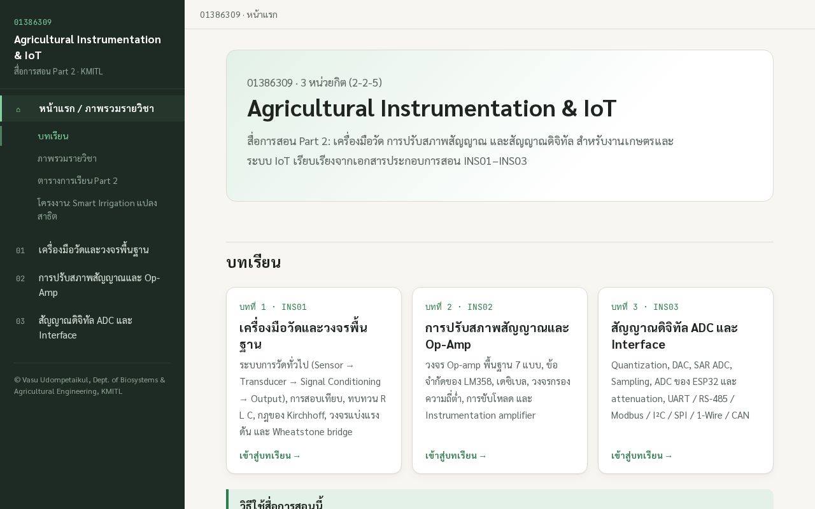815x509 pixels.
Task: Click the hero description mentioning INS01–INS03
Action: click(460, 151)
